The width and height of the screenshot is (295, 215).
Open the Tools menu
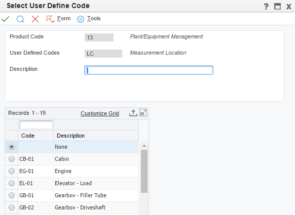[x=94, y=18]
